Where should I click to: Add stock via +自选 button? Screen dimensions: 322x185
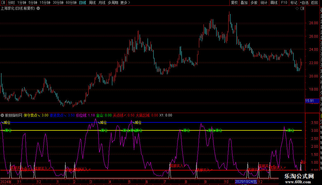click(x=304, y=3)
